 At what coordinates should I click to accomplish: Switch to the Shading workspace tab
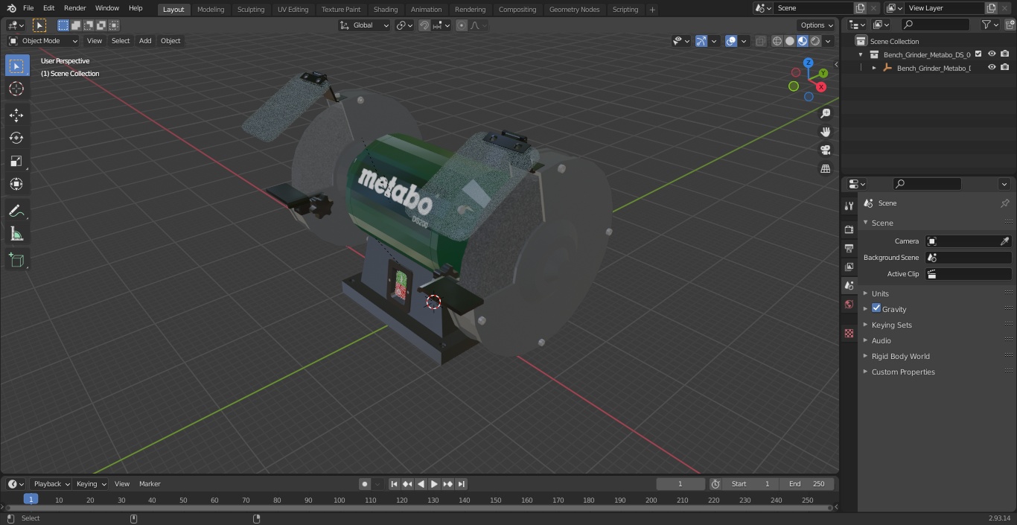point(386,10)
